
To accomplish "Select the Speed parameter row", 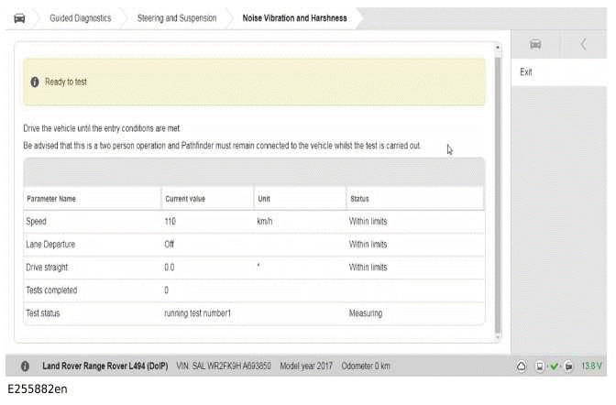I will (x=253, y=221).
